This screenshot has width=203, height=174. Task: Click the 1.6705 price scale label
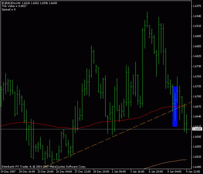coord(197,96)
